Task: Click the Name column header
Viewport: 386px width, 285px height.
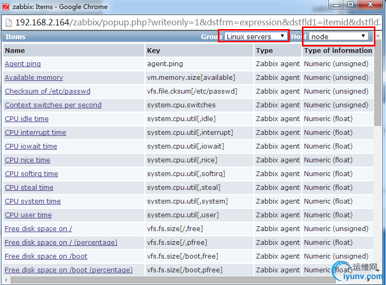Action: [73, 50]
